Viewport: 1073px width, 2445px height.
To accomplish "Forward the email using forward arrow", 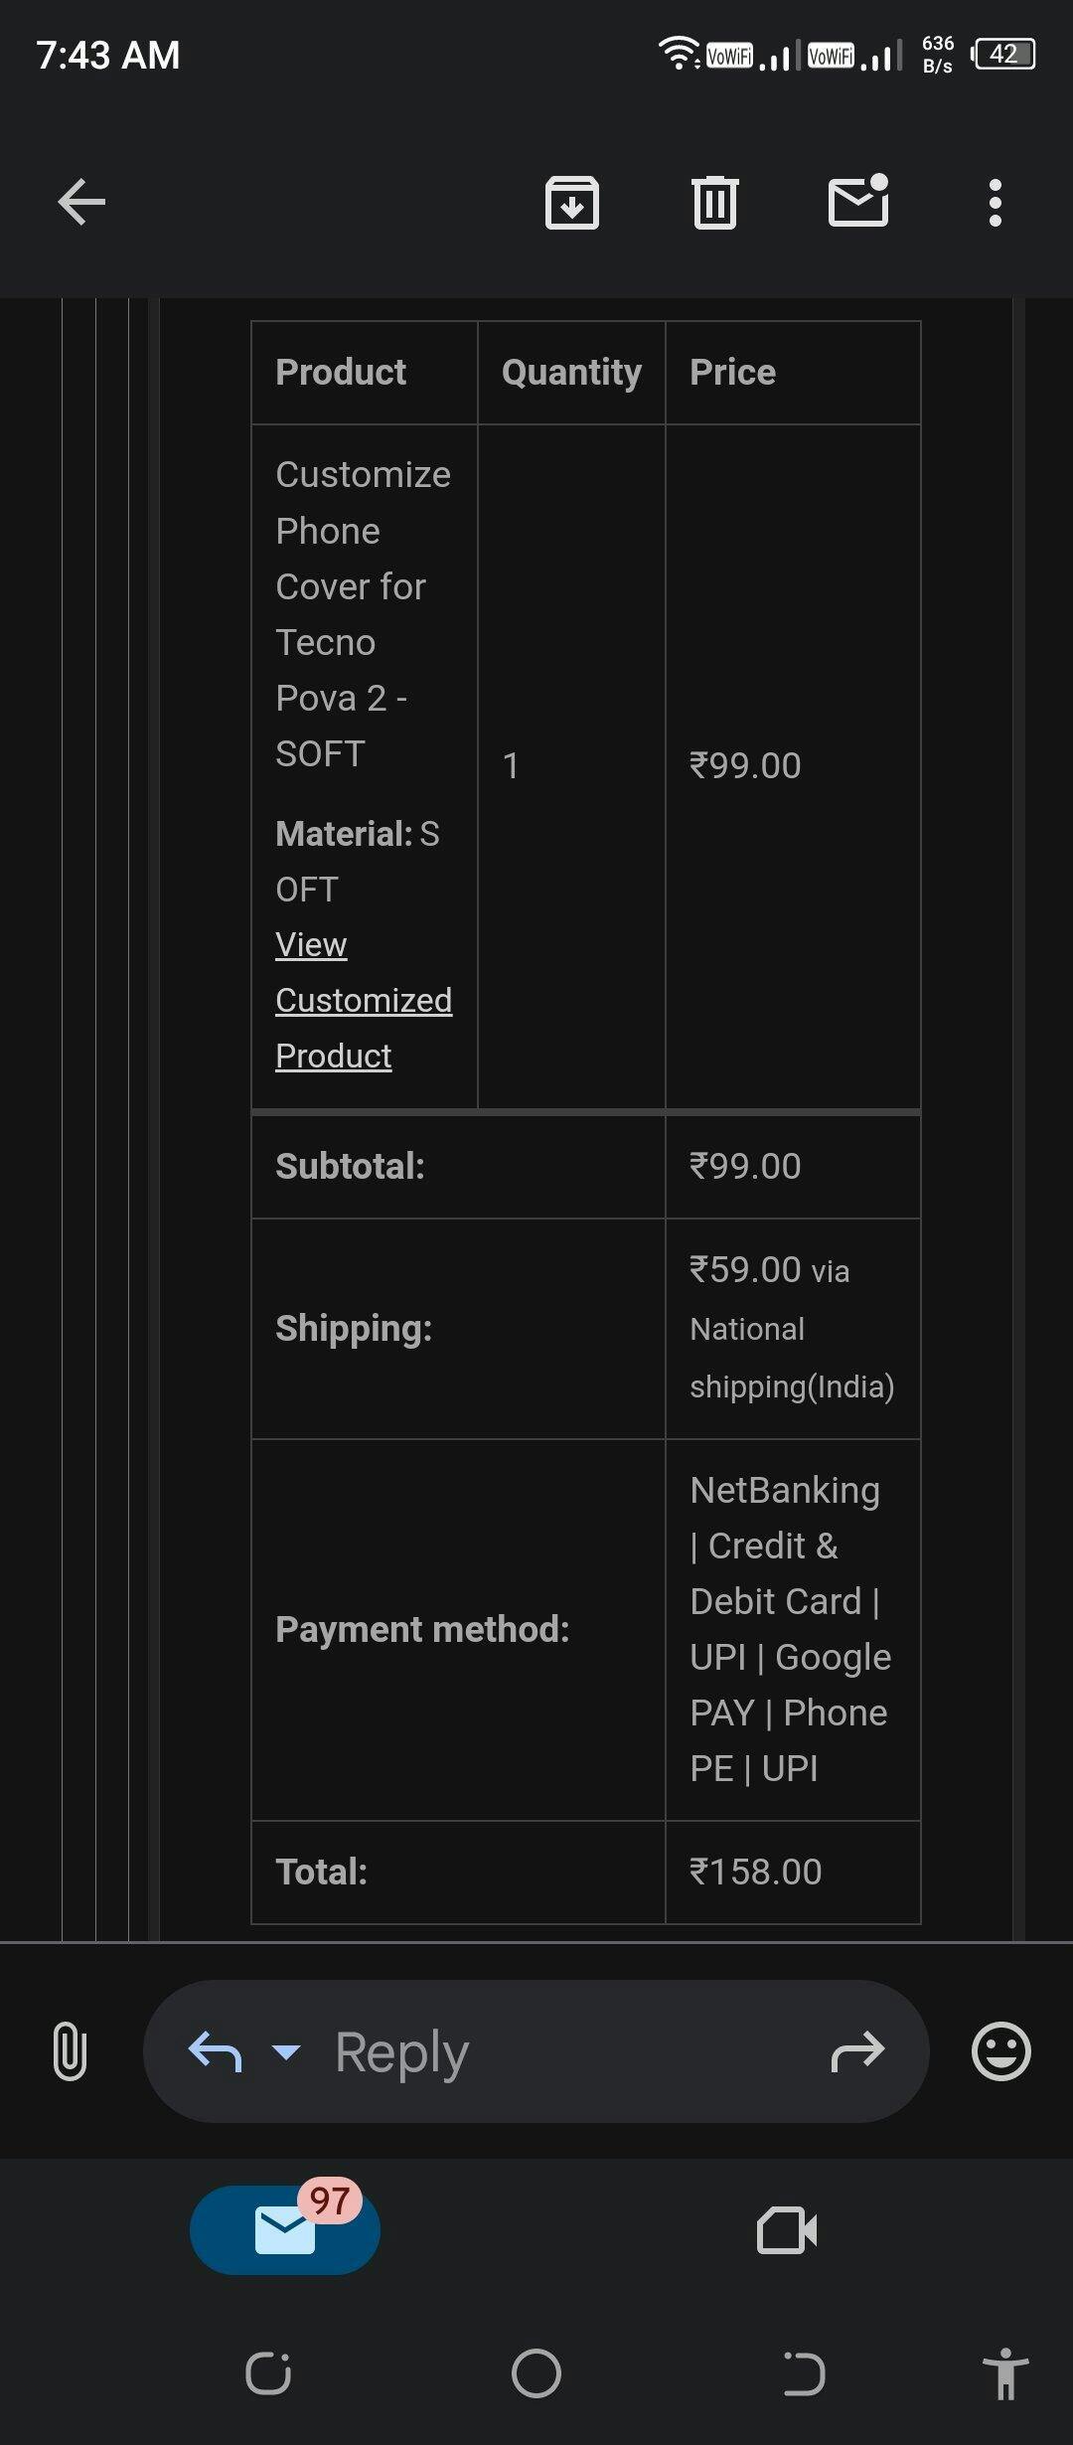I will tap(857, 2050).
